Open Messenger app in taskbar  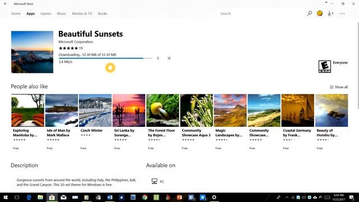click(x=202, y=197)
